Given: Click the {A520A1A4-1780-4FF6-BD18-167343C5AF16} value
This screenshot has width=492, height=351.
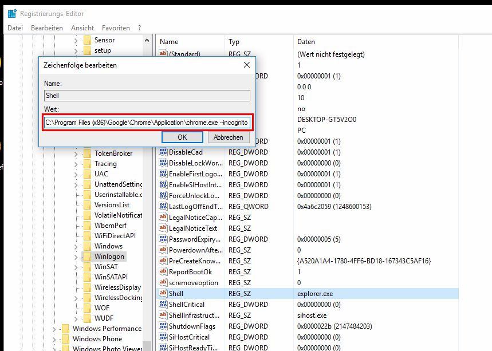Looking at the screenshot, I should [x=364, y=261].
